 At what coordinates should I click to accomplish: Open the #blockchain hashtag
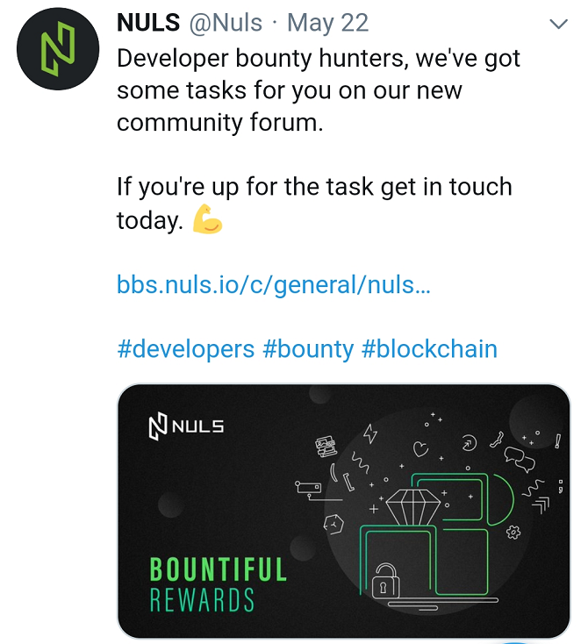tap(429, 349)
